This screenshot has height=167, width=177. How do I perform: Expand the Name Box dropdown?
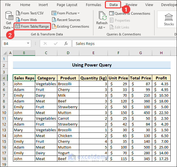click(x=28, y=43)
